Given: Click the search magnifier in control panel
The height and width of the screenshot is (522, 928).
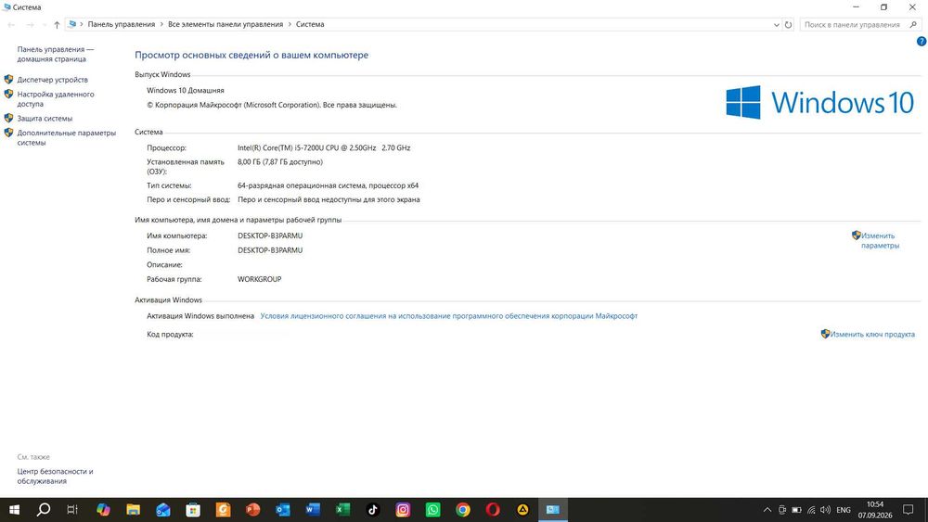Looking at the screenshot, I should pos(914,25).
